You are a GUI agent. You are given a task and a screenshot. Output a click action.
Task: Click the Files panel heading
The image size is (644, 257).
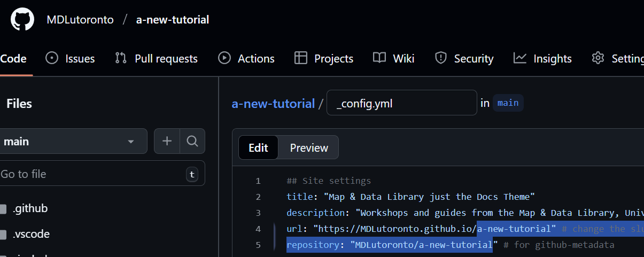point(19,104)
